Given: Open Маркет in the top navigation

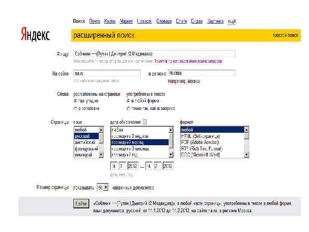Looking at the screenshot, I should click(126, 21).
